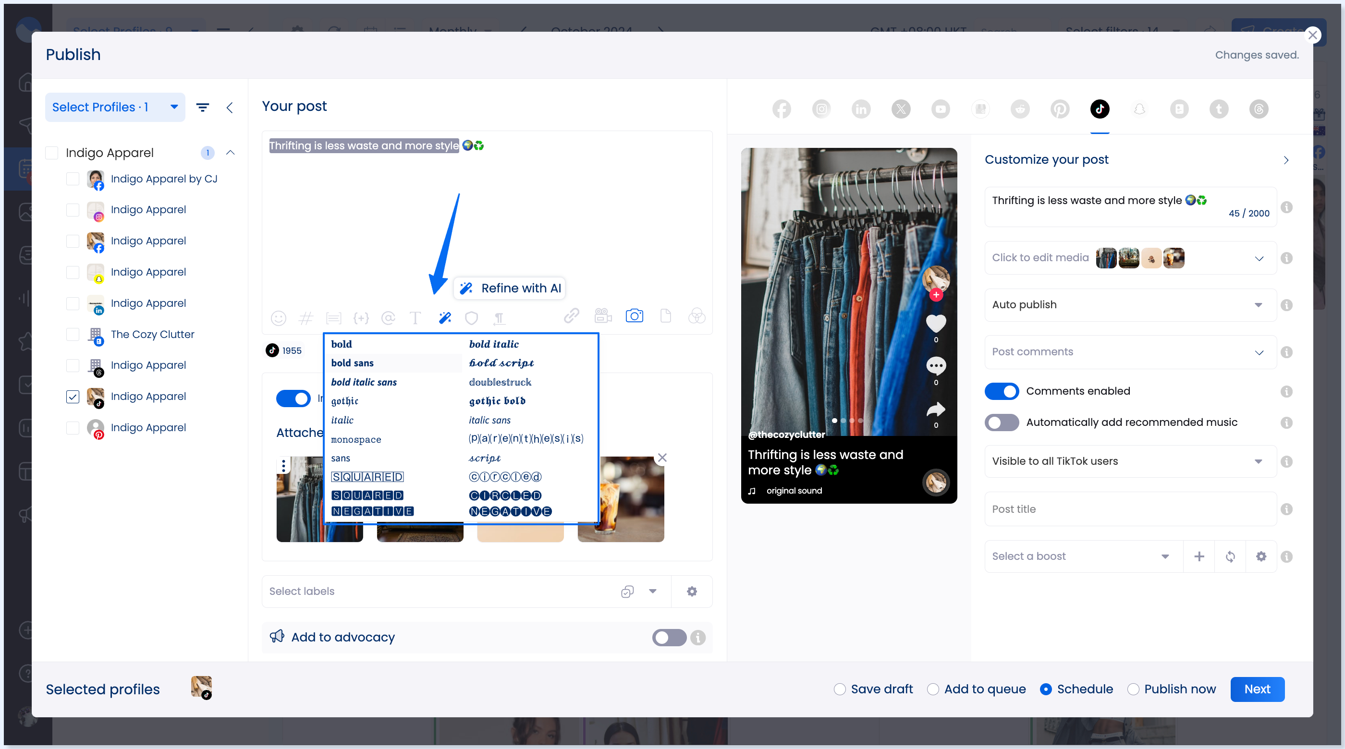Viewport: 1345px width, 749px height.
Task: Add a photo using the camera icon
Action: point(635,315)
